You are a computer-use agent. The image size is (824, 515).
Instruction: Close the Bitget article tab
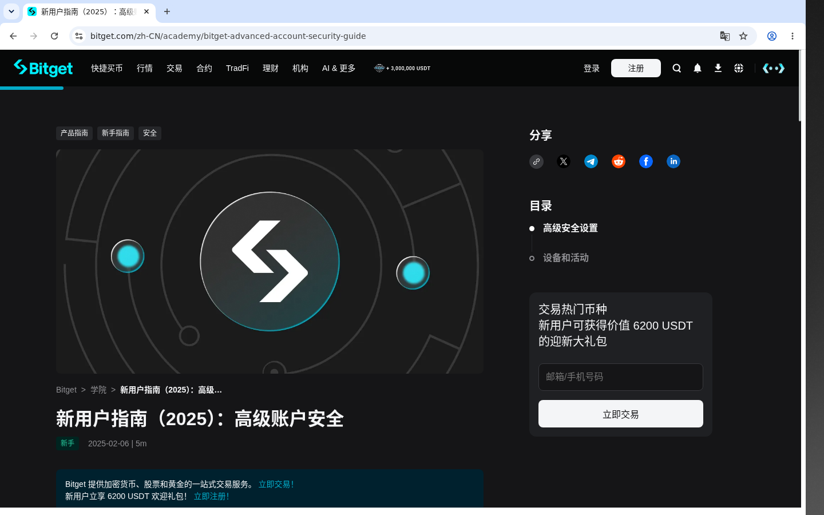point(146,11)
